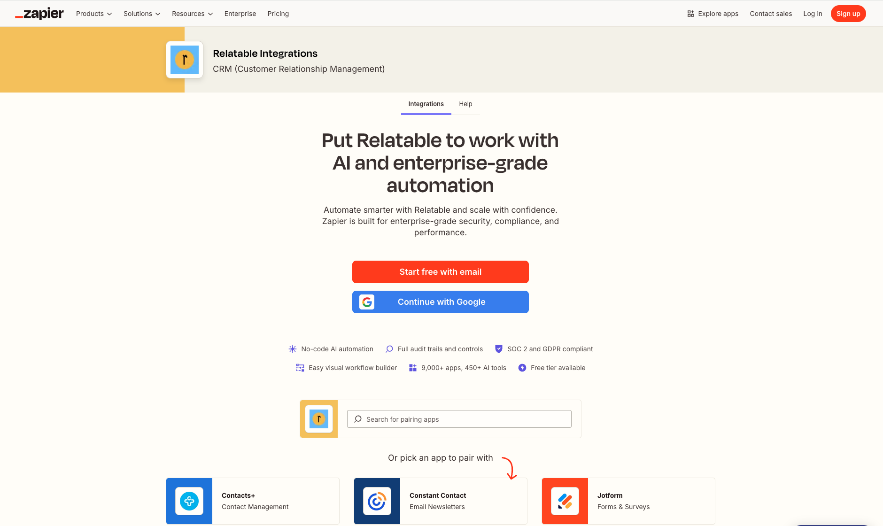Image resolution: width=883 pixels, height=526 pixels.
Task: Focus the Search for pairing apps field
Action: [x=459, y=419]
